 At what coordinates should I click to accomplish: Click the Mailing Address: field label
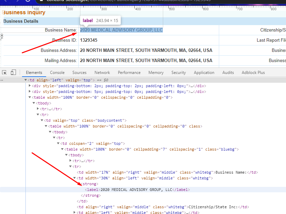click(x=61, y=60)
